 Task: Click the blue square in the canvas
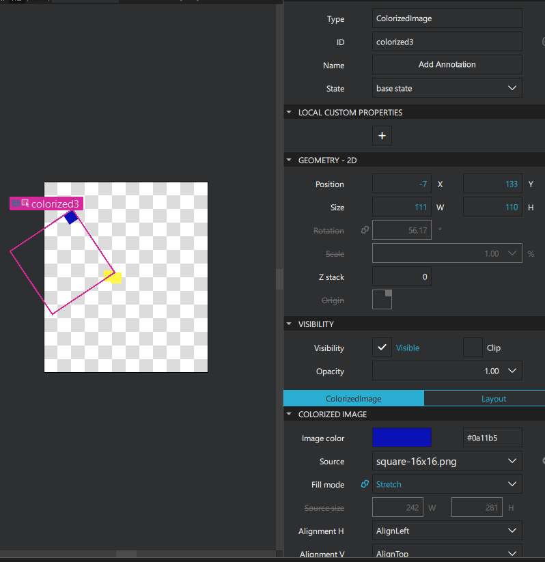click(x=71, y=217)
